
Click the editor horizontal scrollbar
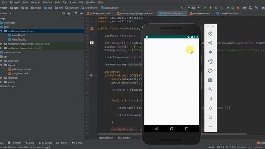tap(172, 134)
